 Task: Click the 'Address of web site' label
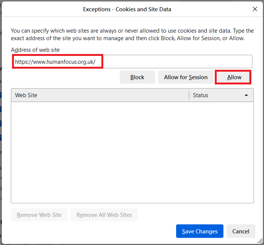[x=35, y=50]
